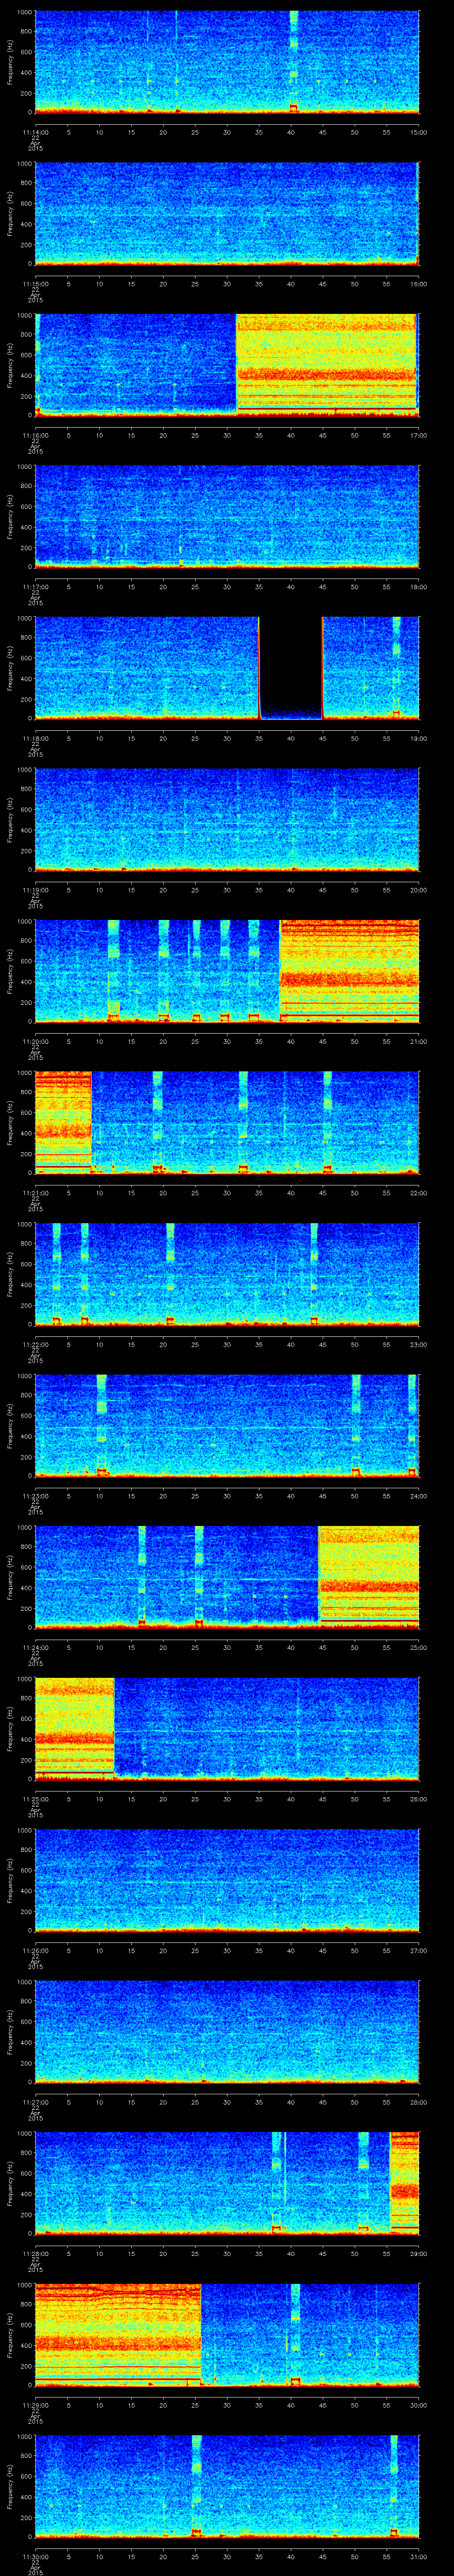Select the '11:18:00' start time label
454x2576 pixels.
tap(35, 738)
